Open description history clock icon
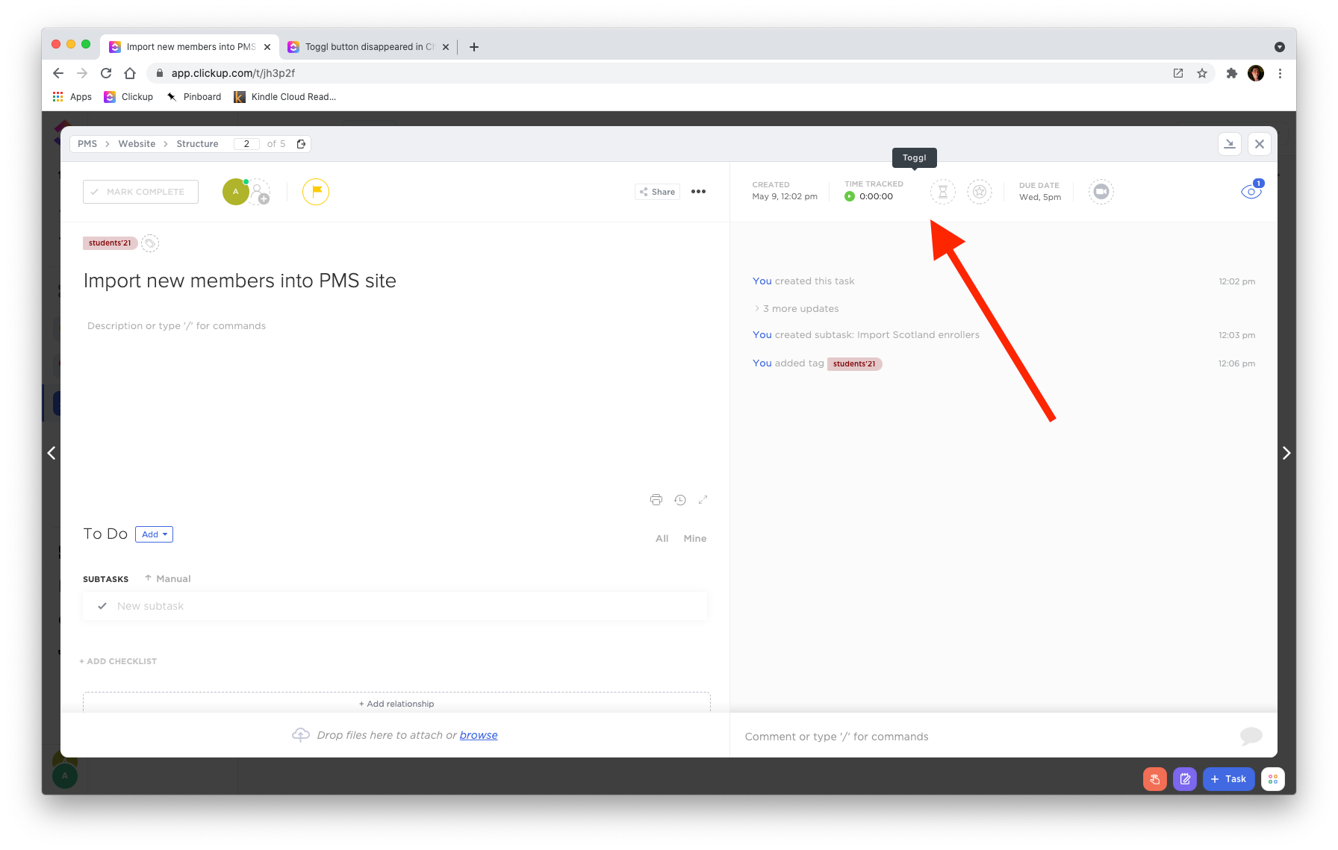The width and height of the screenshot is (1338, 850). click(680, 500)
